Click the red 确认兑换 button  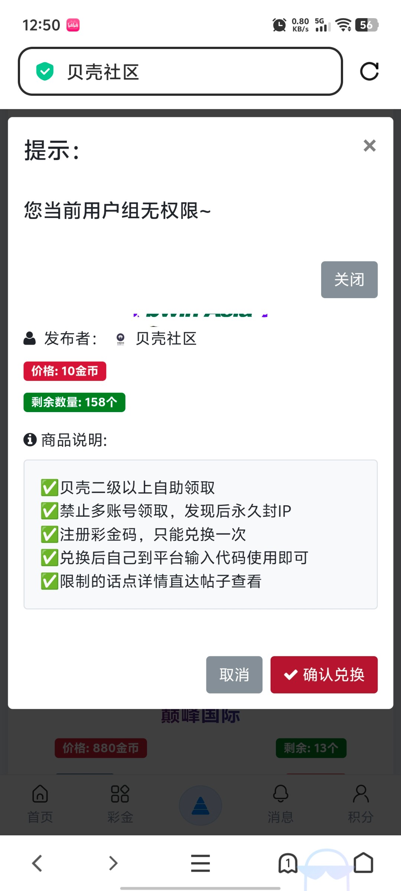point(324,675)
